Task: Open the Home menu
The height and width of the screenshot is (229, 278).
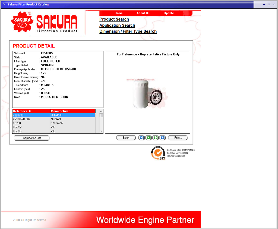Action: (118, 13)
